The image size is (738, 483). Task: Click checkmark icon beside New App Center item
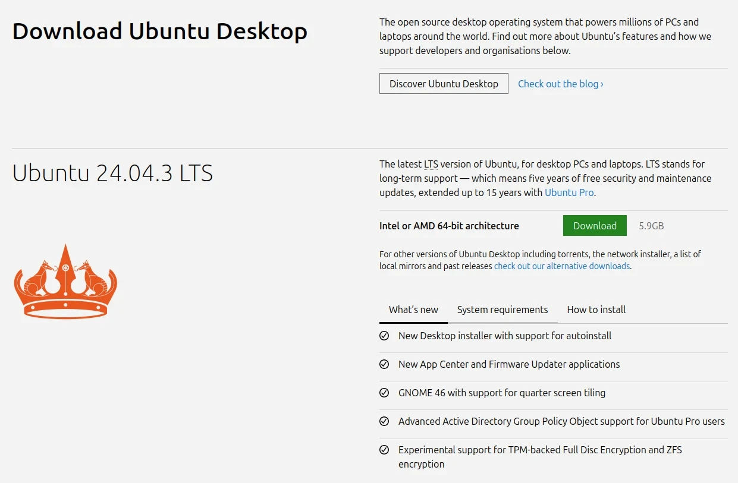[x=384, y=364]
